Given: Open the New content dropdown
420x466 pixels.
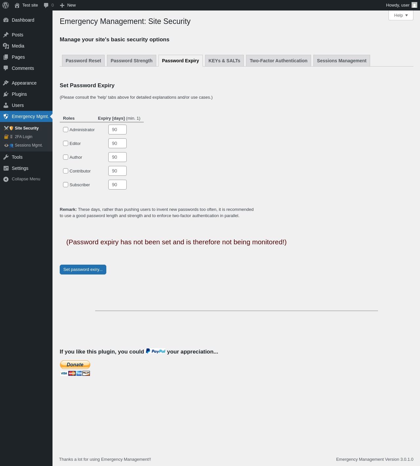Looking at the screenshot, I should pos(68,5).
